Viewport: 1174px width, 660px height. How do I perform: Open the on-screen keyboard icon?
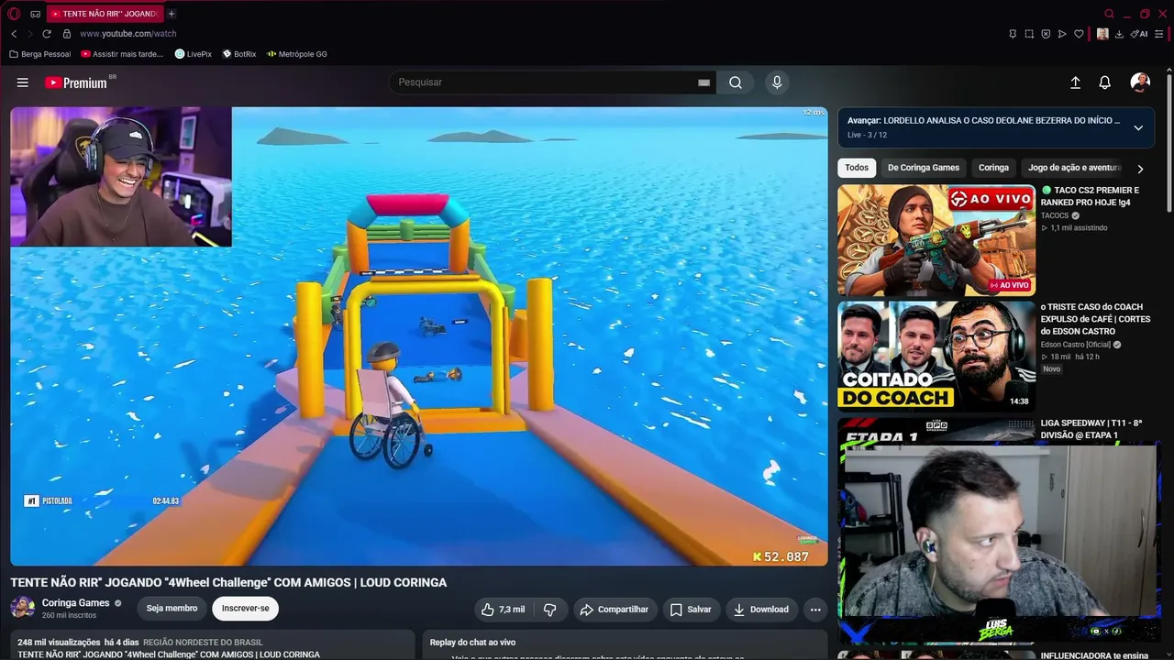pyautogui.click(x=703, y=82)
